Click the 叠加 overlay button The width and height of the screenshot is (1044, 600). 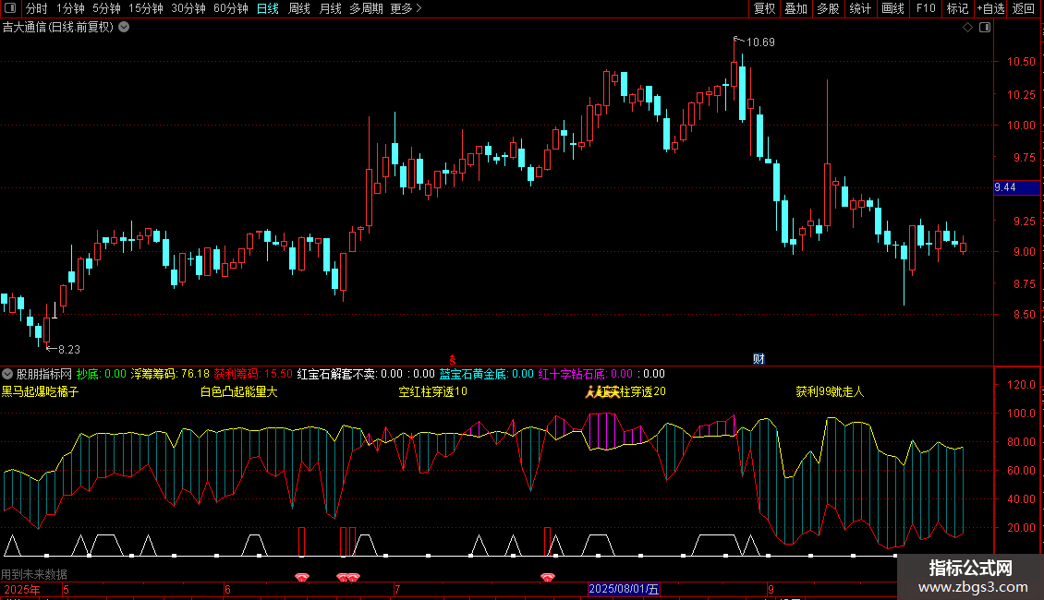click(x=795, y=8)
